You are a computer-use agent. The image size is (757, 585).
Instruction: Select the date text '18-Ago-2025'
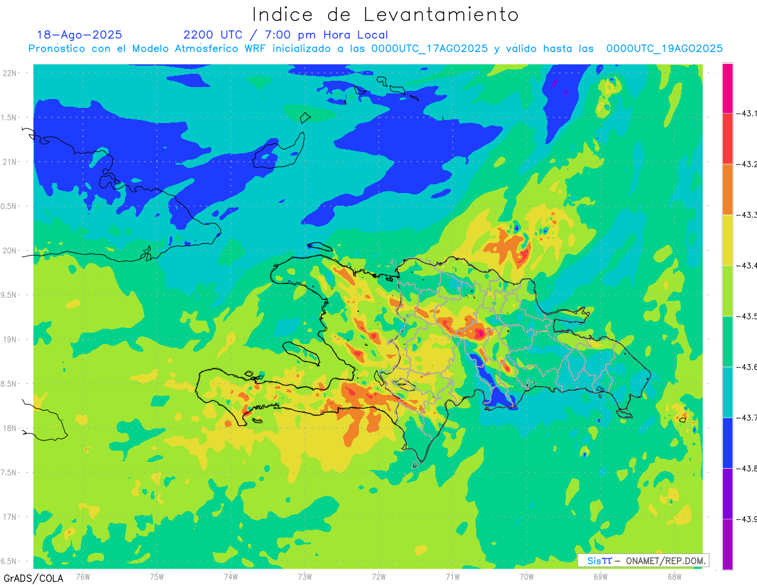(79, 35)
